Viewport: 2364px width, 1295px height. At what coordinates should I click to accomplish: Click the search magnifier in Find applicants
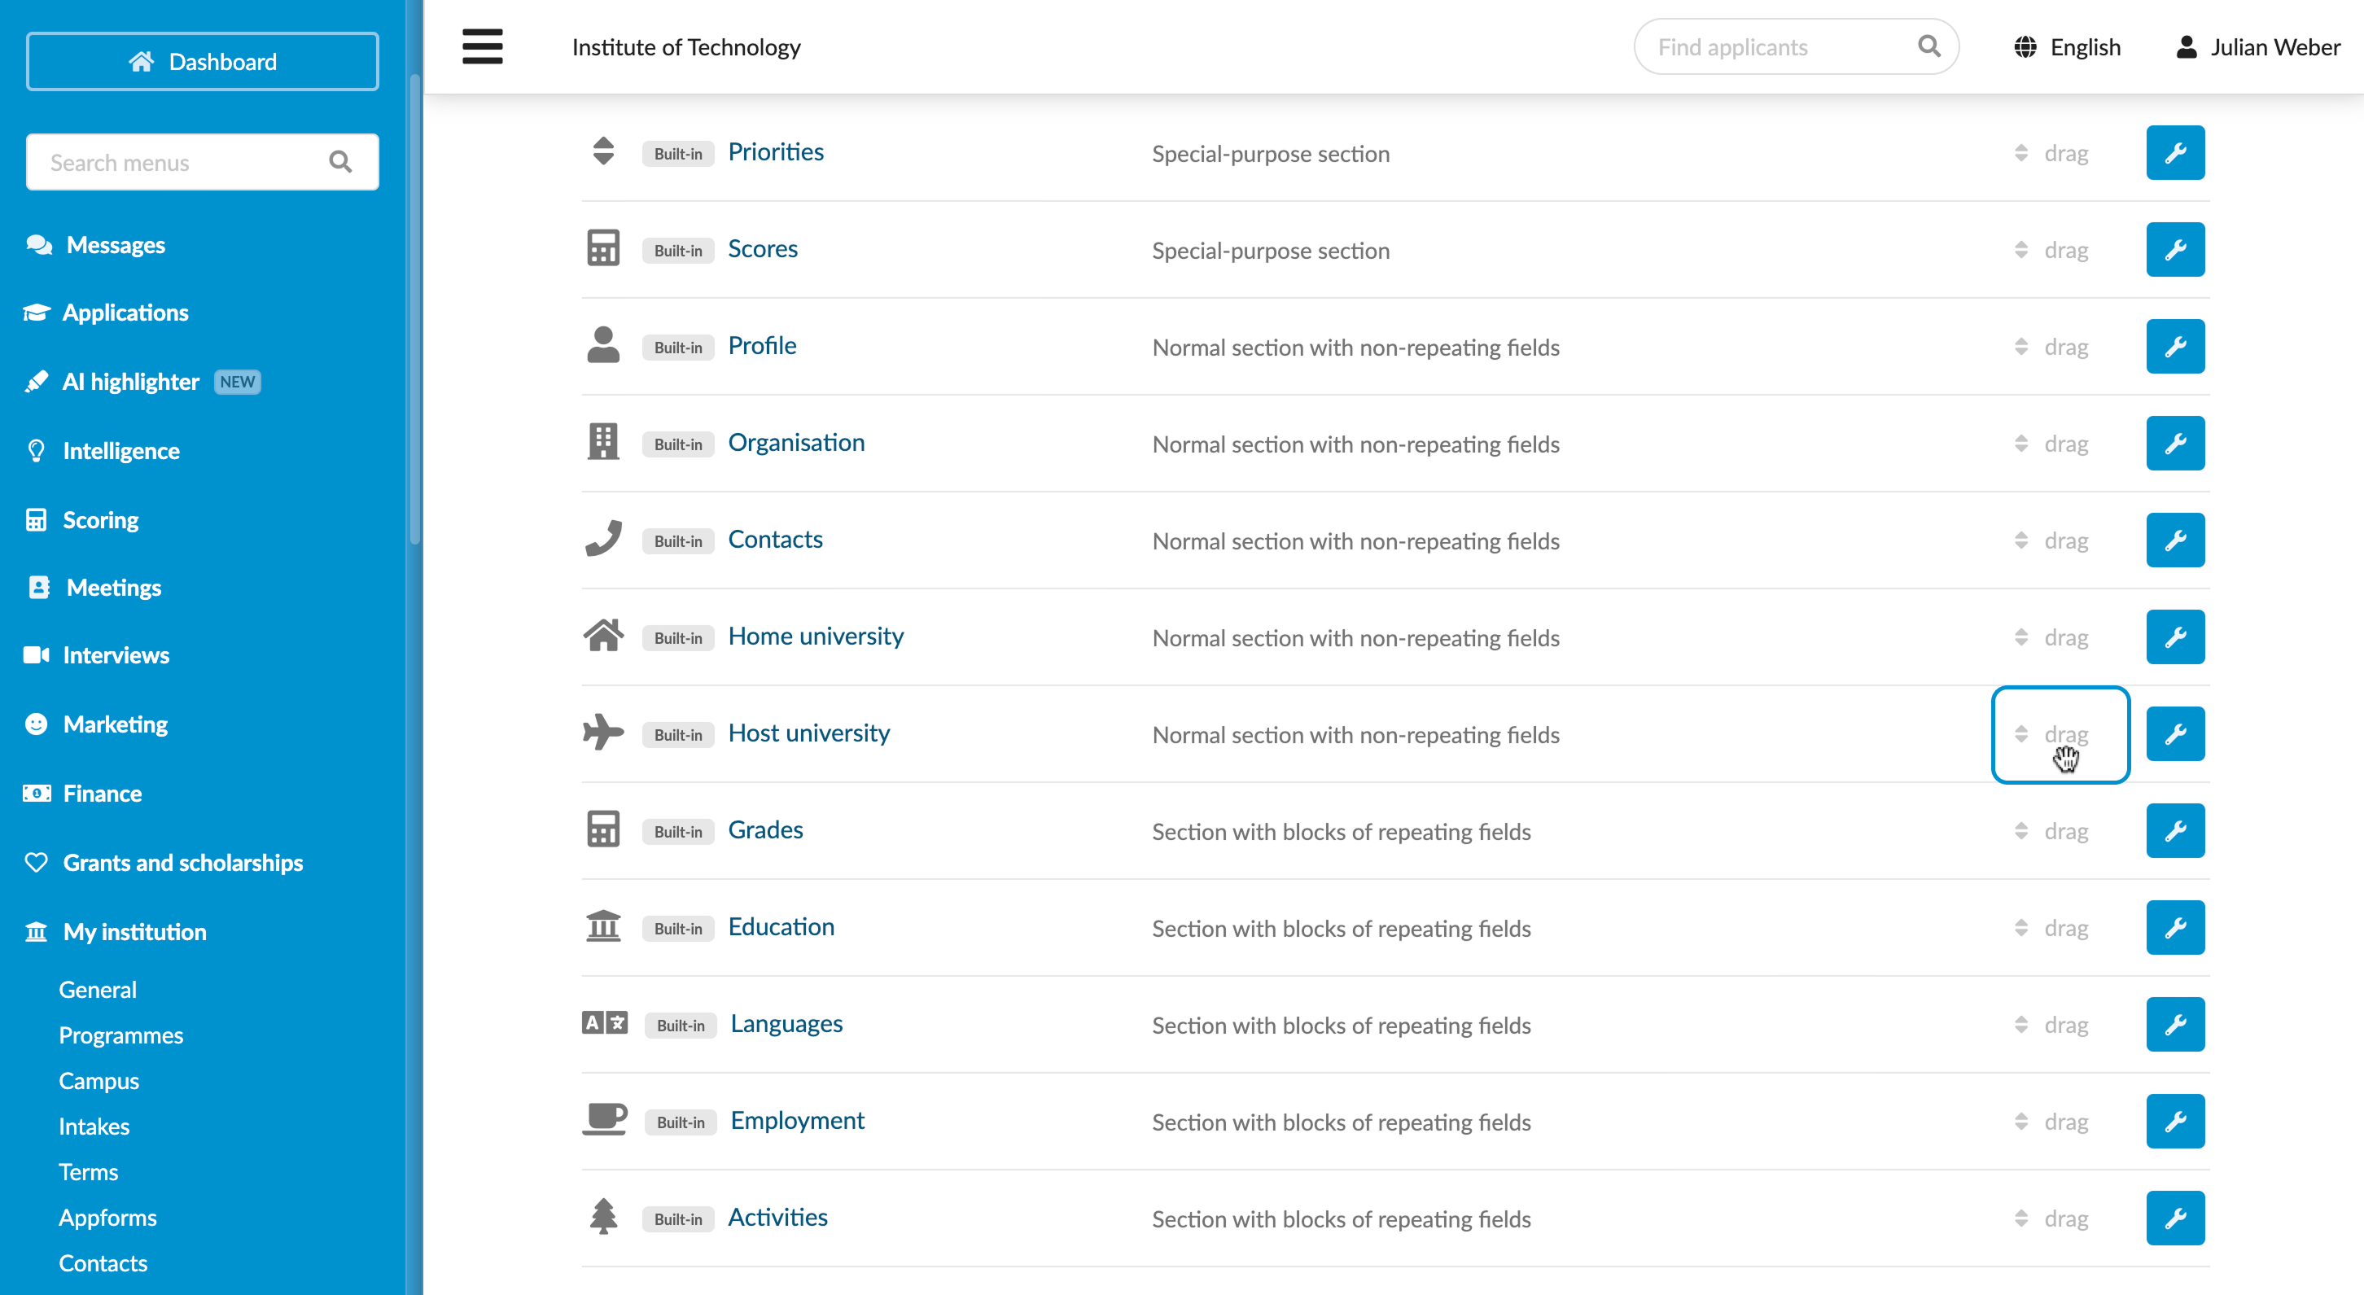click(1929, 46)
